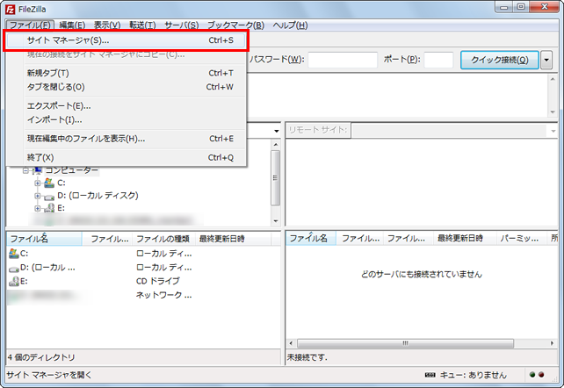The width and height of the screenshot is (564, 388).
Task: Open the サーバ(S) menu
Action: coord(182,25)
